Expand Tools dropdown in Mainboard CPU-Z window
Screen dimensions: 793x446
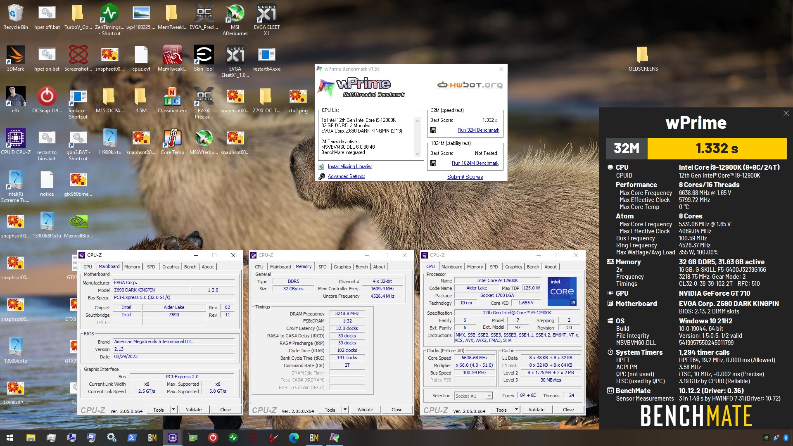point(174,410)
